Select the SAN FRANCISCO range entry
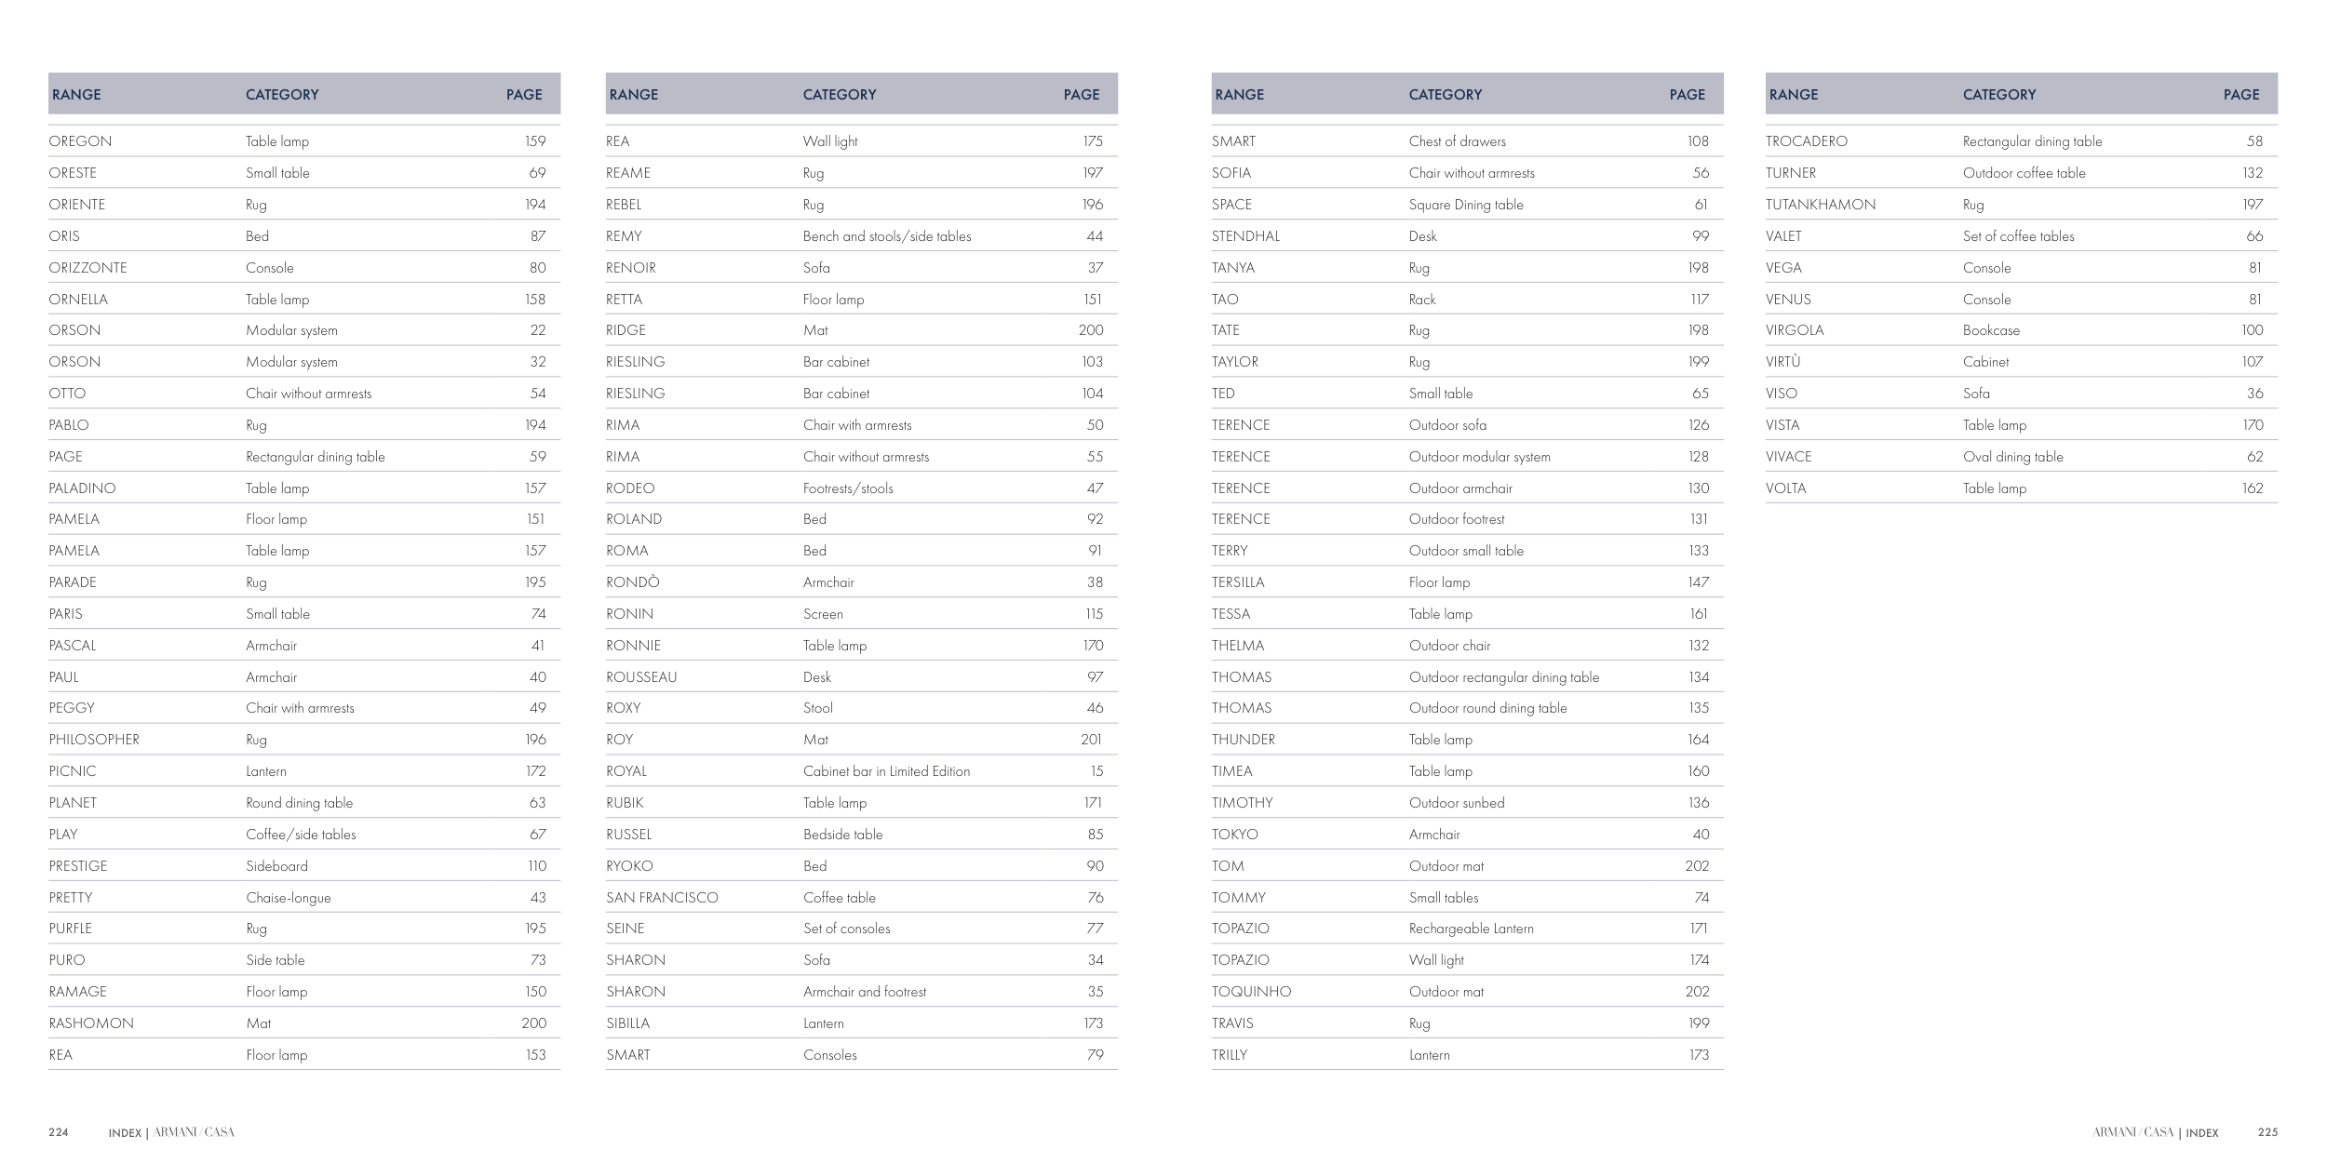Image resolution: width=2327 pixels, height=1163 pixels. pos(662,898)
